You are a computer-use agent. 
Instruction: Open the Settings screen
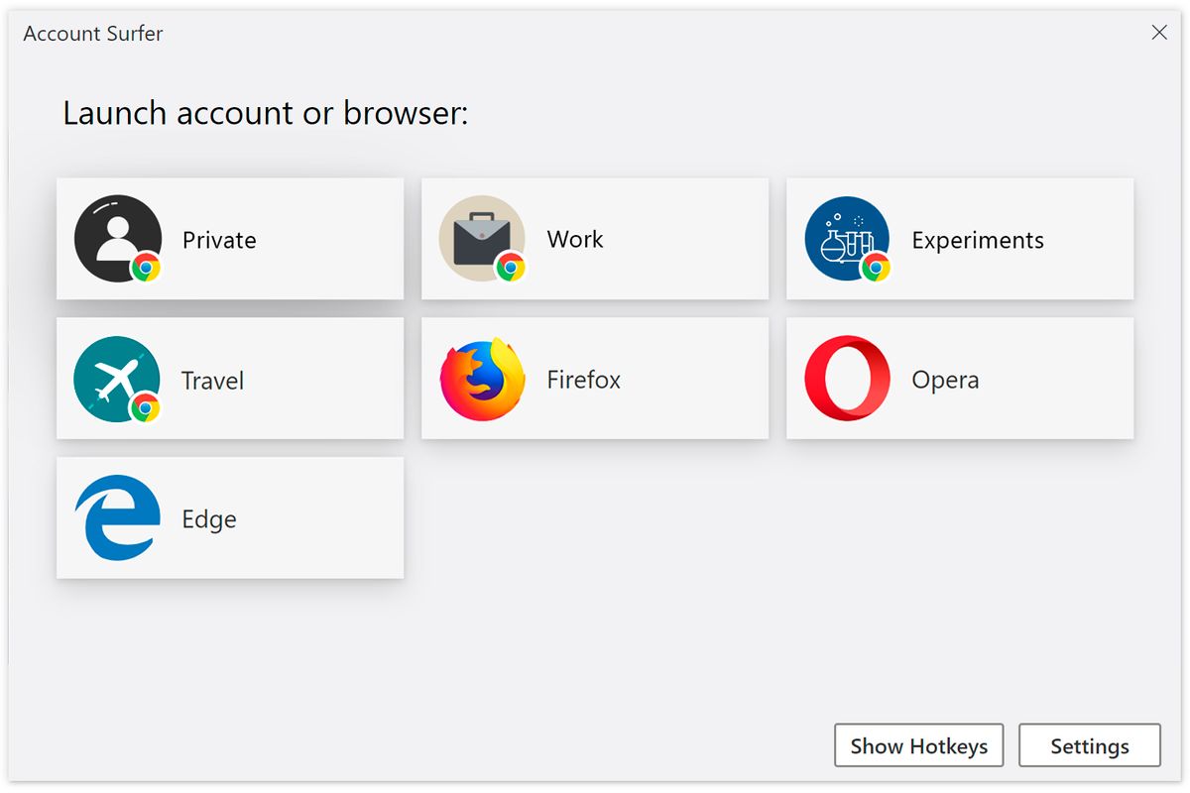1089,745
